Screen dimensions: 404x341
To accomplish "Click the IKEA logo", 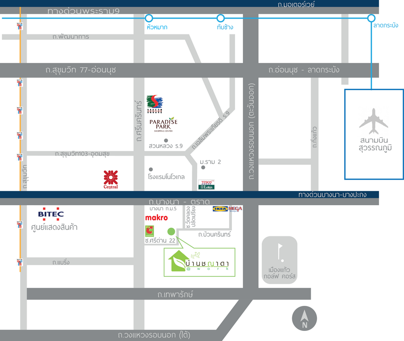I will tap(220, 209).
